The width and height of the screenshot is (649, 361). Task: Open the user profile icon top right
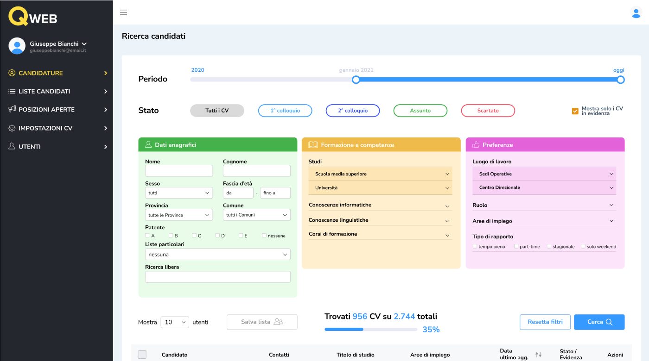pos(636,13)
